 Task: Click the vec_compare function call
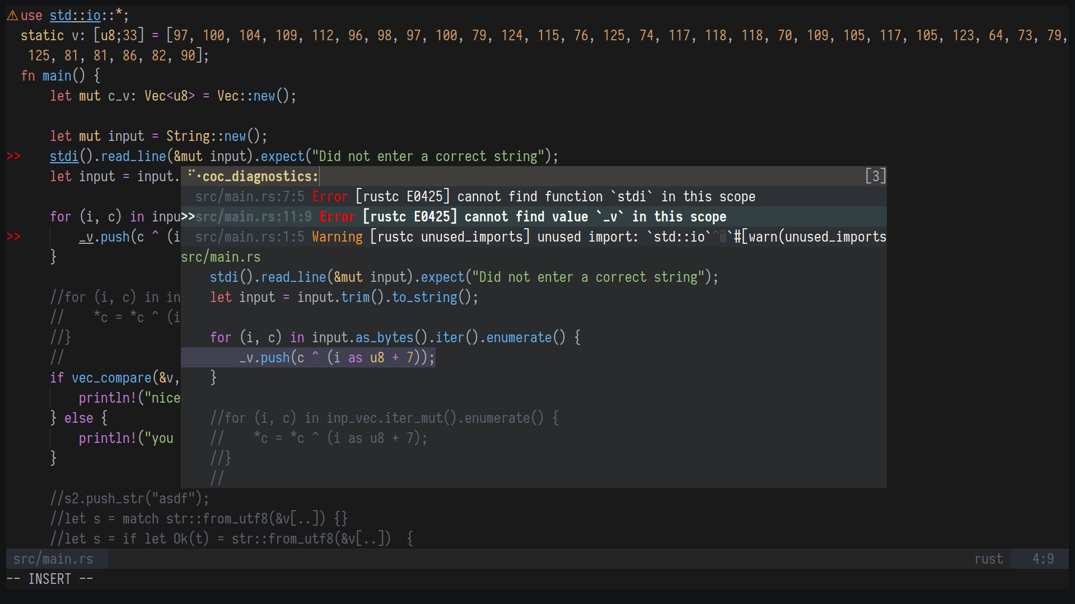click(x=111, y=378)
